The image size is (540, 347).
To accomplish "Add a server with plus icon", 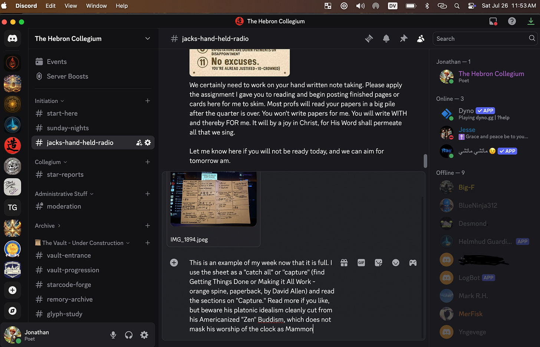I will (x=13, y=290).
